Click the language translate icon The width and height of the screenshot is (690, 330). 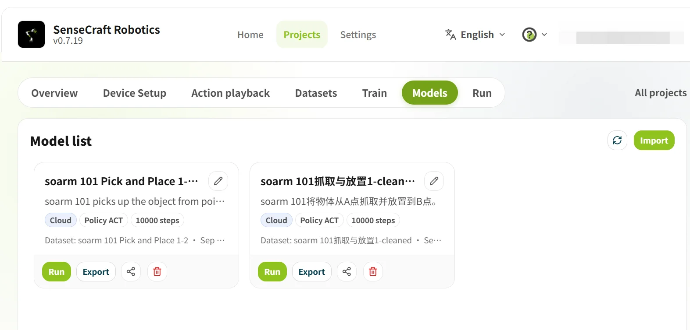(450, 34)
